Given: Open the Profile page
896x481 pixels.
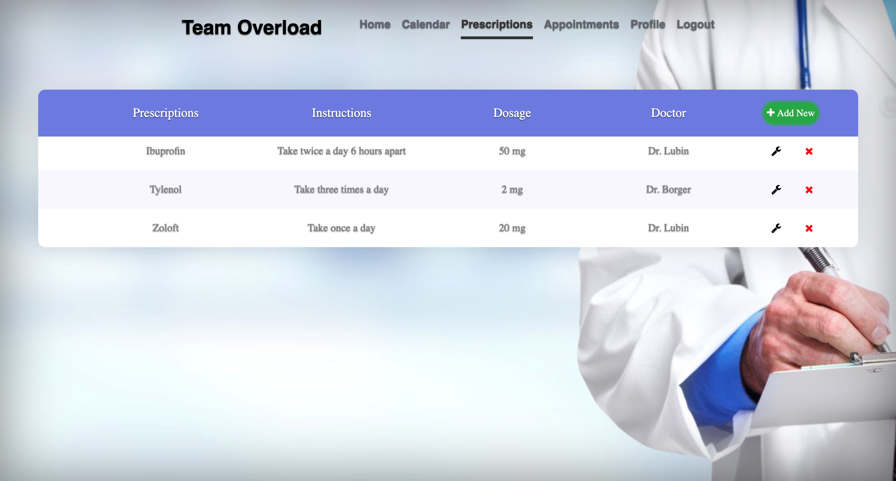Looking at the screenshot, I should [x=648, y=25].
